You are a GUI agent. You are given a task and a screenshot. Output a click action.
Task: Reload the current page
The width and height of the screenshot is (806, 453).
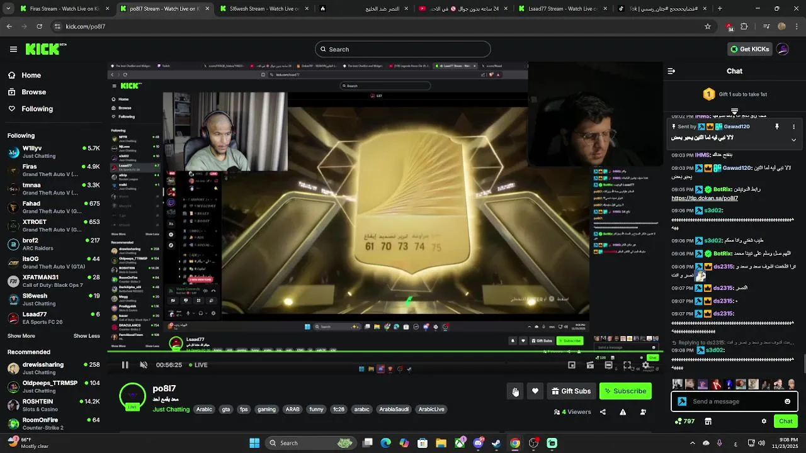(x=39, y=26)
